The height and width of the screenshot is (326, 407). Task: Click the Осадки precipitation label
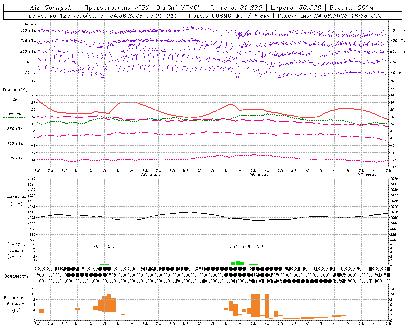pyautogui.click(x=16, y=251)
